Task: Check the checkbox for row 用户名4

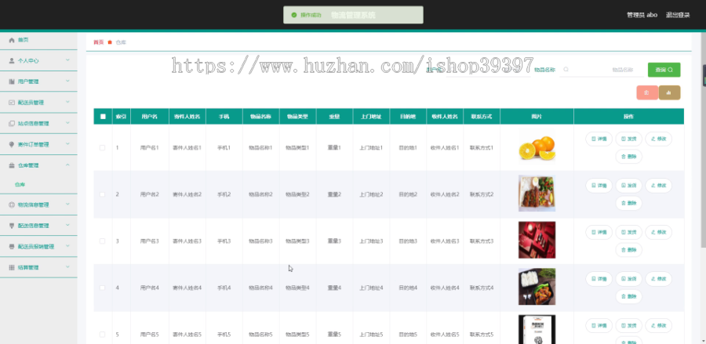Action: coord(102,288)
